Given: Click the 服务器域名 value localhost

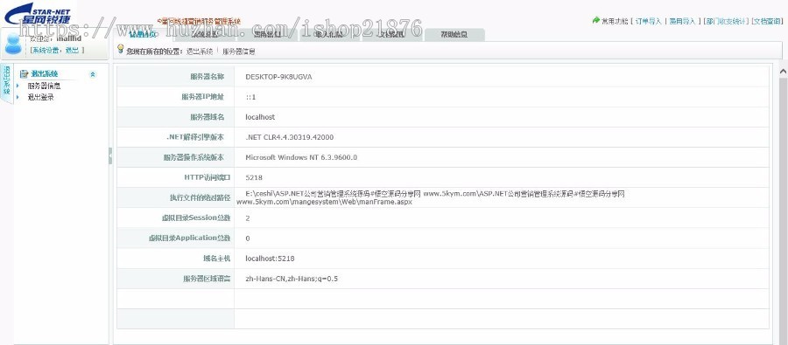Looking at the screenshot, I should coord(260,117).
